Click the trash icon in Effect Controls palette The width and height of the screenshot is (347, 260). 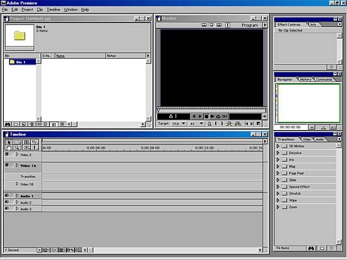331,67
